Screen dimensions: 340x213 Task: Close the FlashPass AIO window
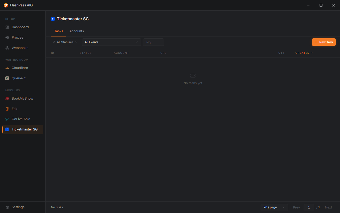click(334, 5)
